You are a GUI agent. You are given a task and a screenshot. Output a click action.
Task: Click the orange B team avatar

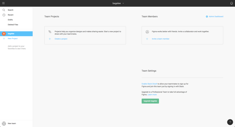pos(4,34)
